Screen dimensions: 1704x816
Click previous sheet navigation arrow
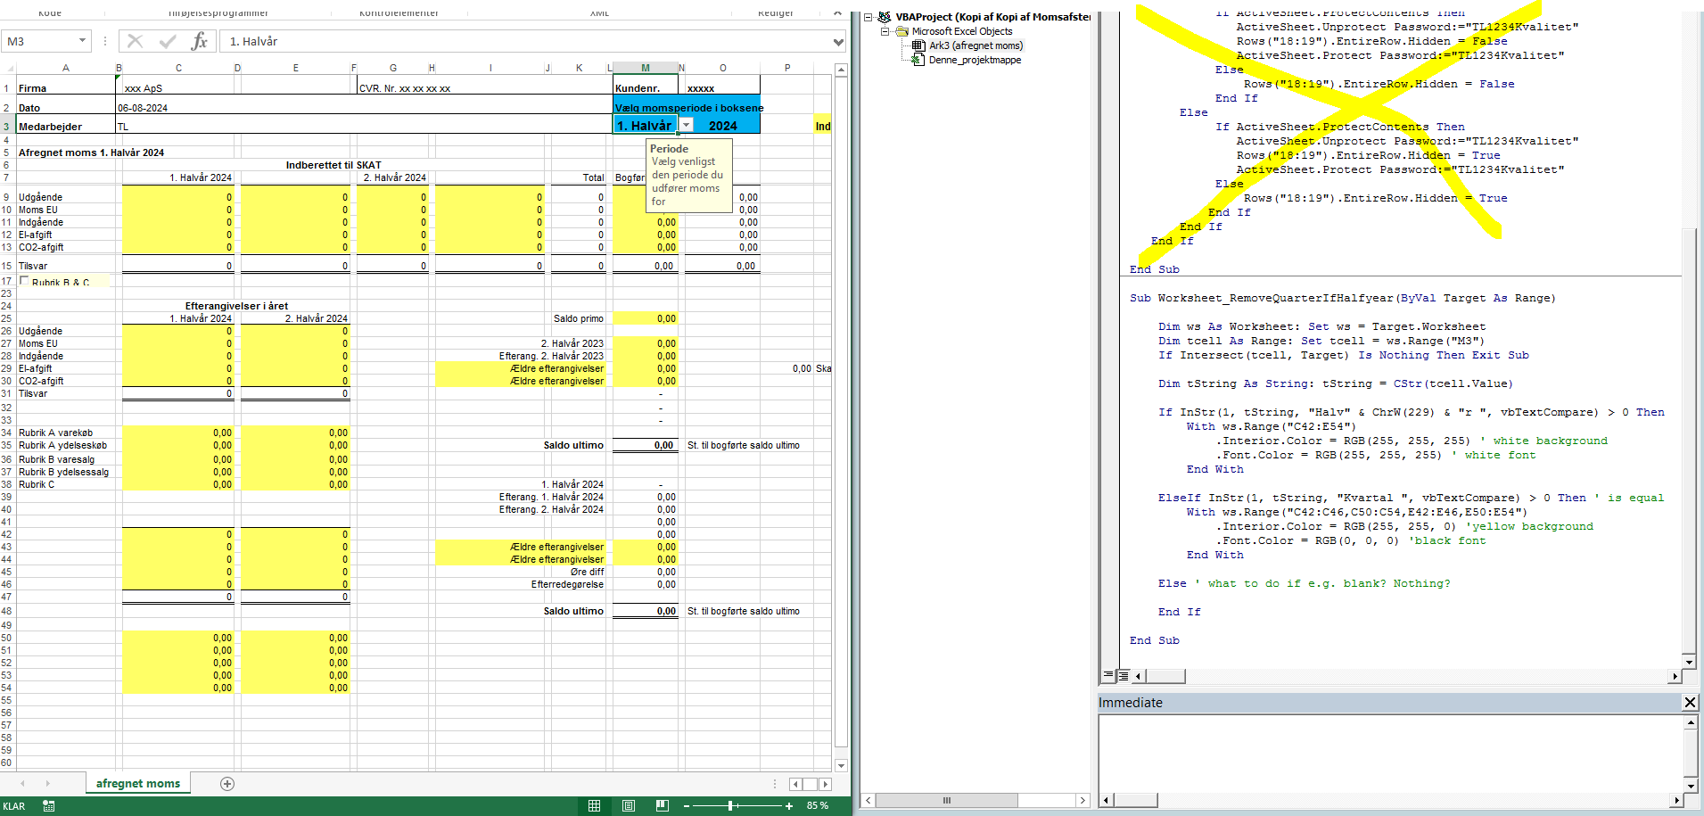pyautogui.click(x=22, y=784)
